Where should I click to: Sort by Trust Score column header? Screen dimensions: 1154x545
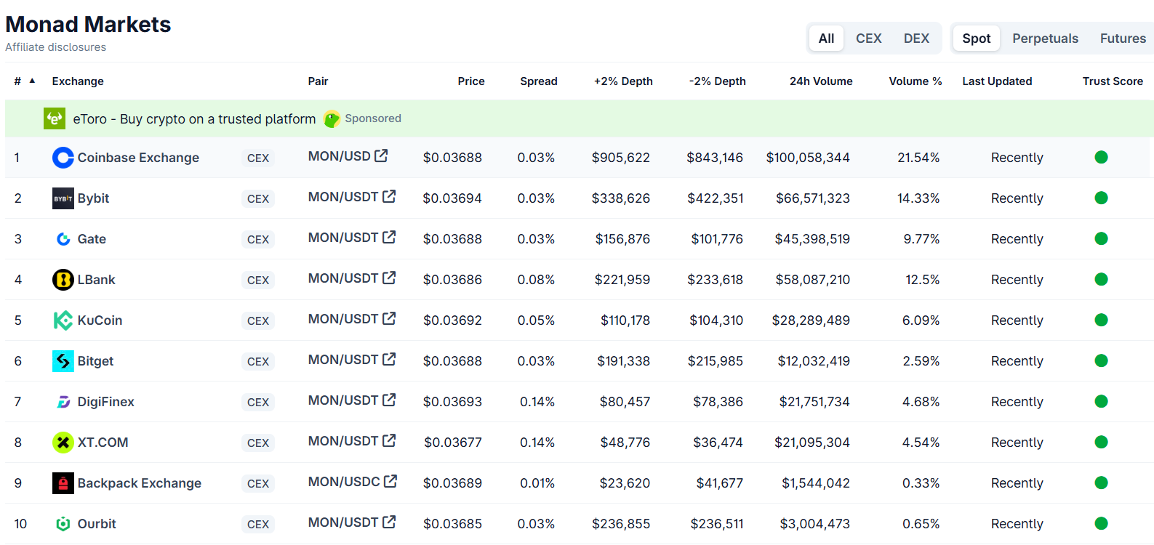[x=1112, y=81]
